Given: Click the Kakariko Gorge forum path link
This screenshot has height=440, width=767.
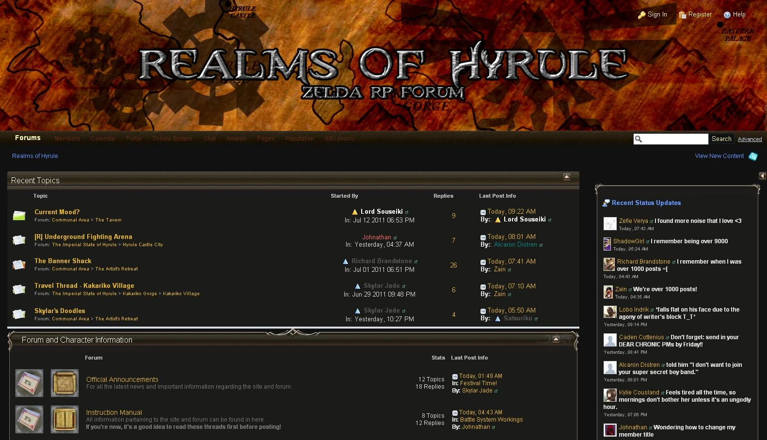Looking at the screenshot, I should (x=140, y=294).
